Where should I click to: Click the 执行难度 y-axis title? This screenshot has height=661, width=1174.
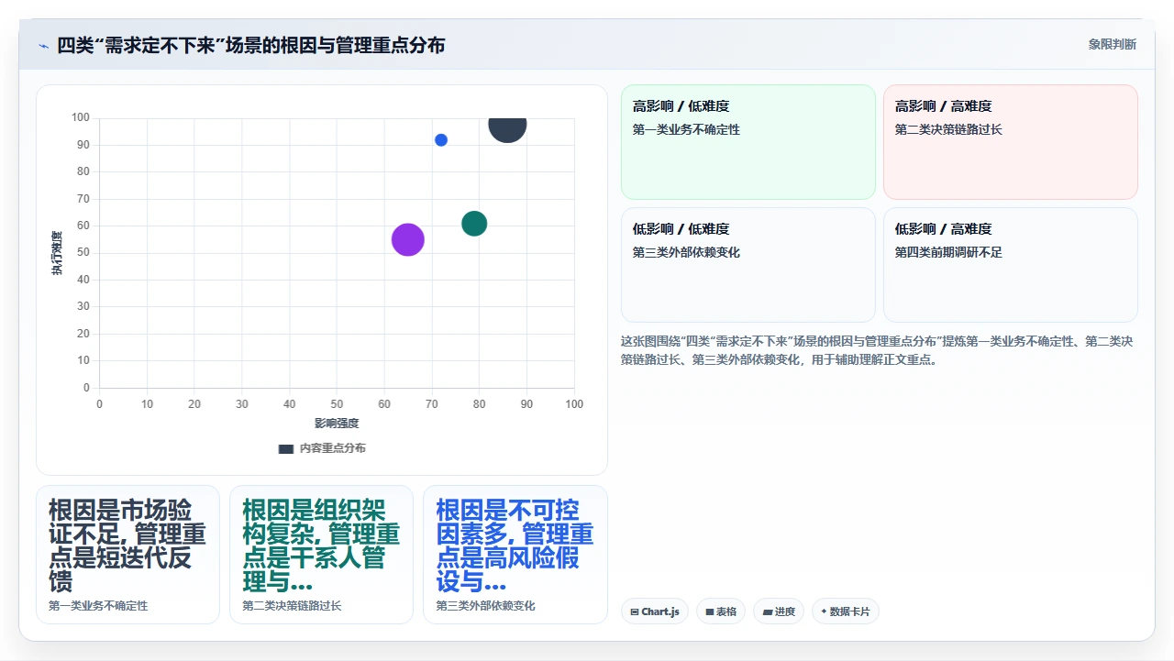(x=57, y=253)
